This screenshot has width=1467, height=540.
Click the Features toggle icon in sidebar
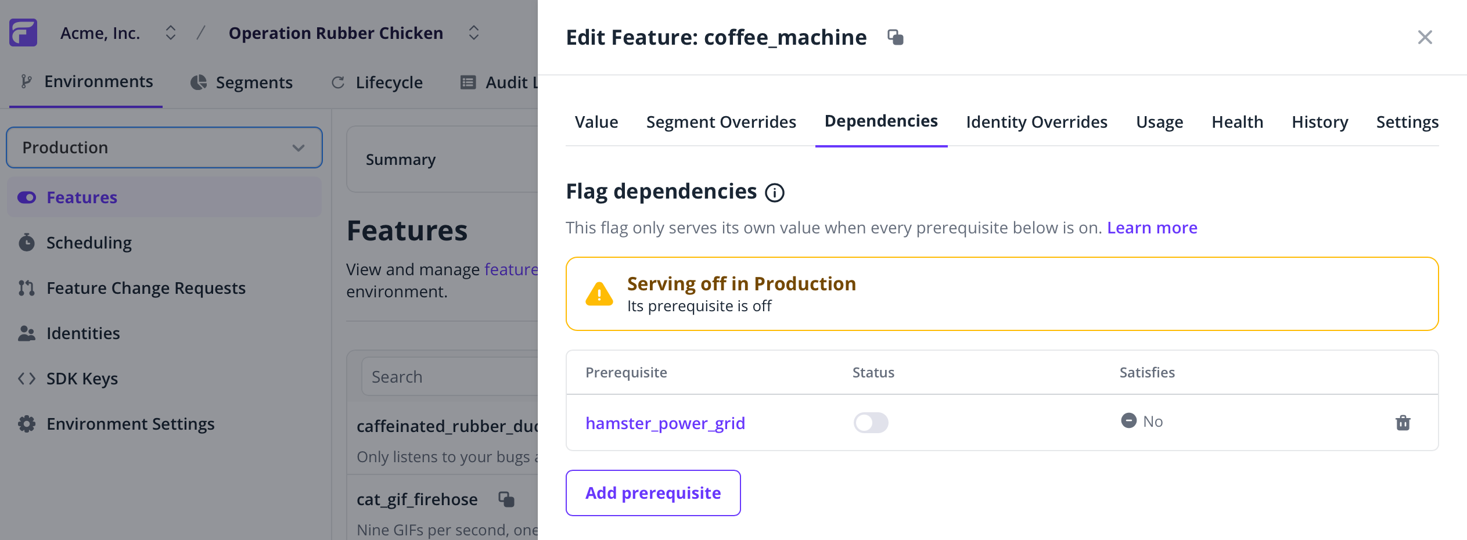27,197
